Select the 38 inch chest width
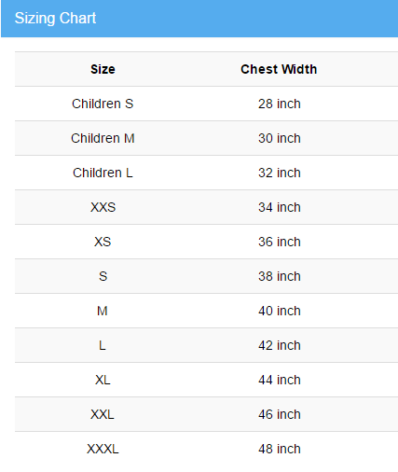398x472 pixels. [x=280, y=276]
